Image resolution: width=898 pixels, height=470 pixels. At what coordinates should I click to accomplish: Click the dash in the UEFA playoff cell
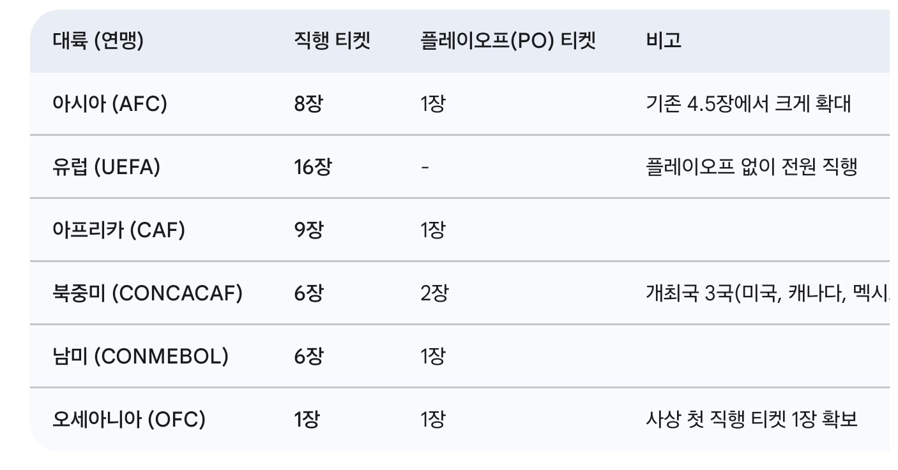point(425,167)
